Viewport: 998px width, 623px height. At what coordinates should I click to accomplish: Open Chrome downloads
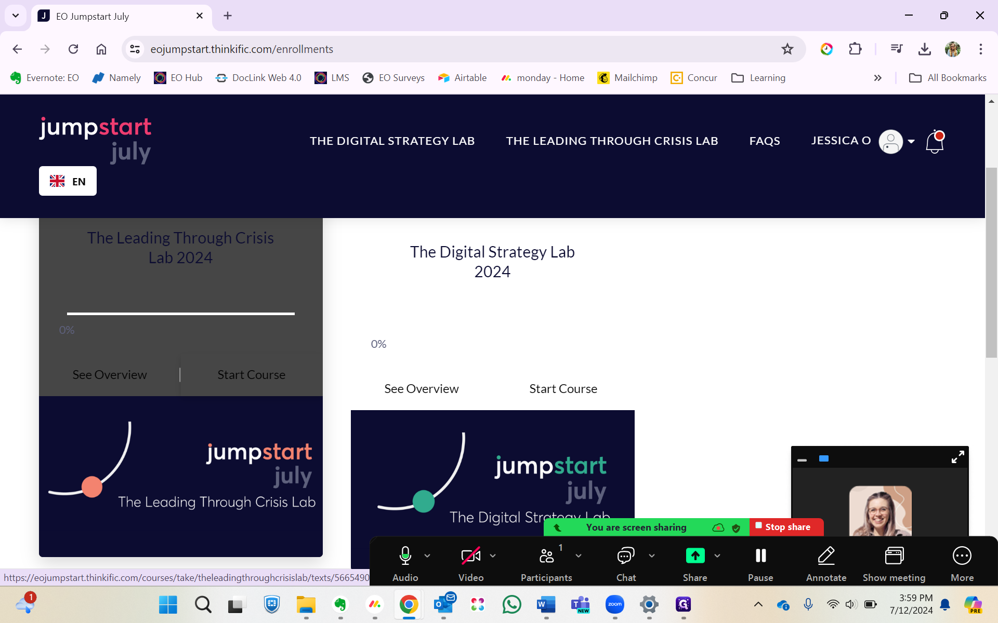tap(925, 49)
